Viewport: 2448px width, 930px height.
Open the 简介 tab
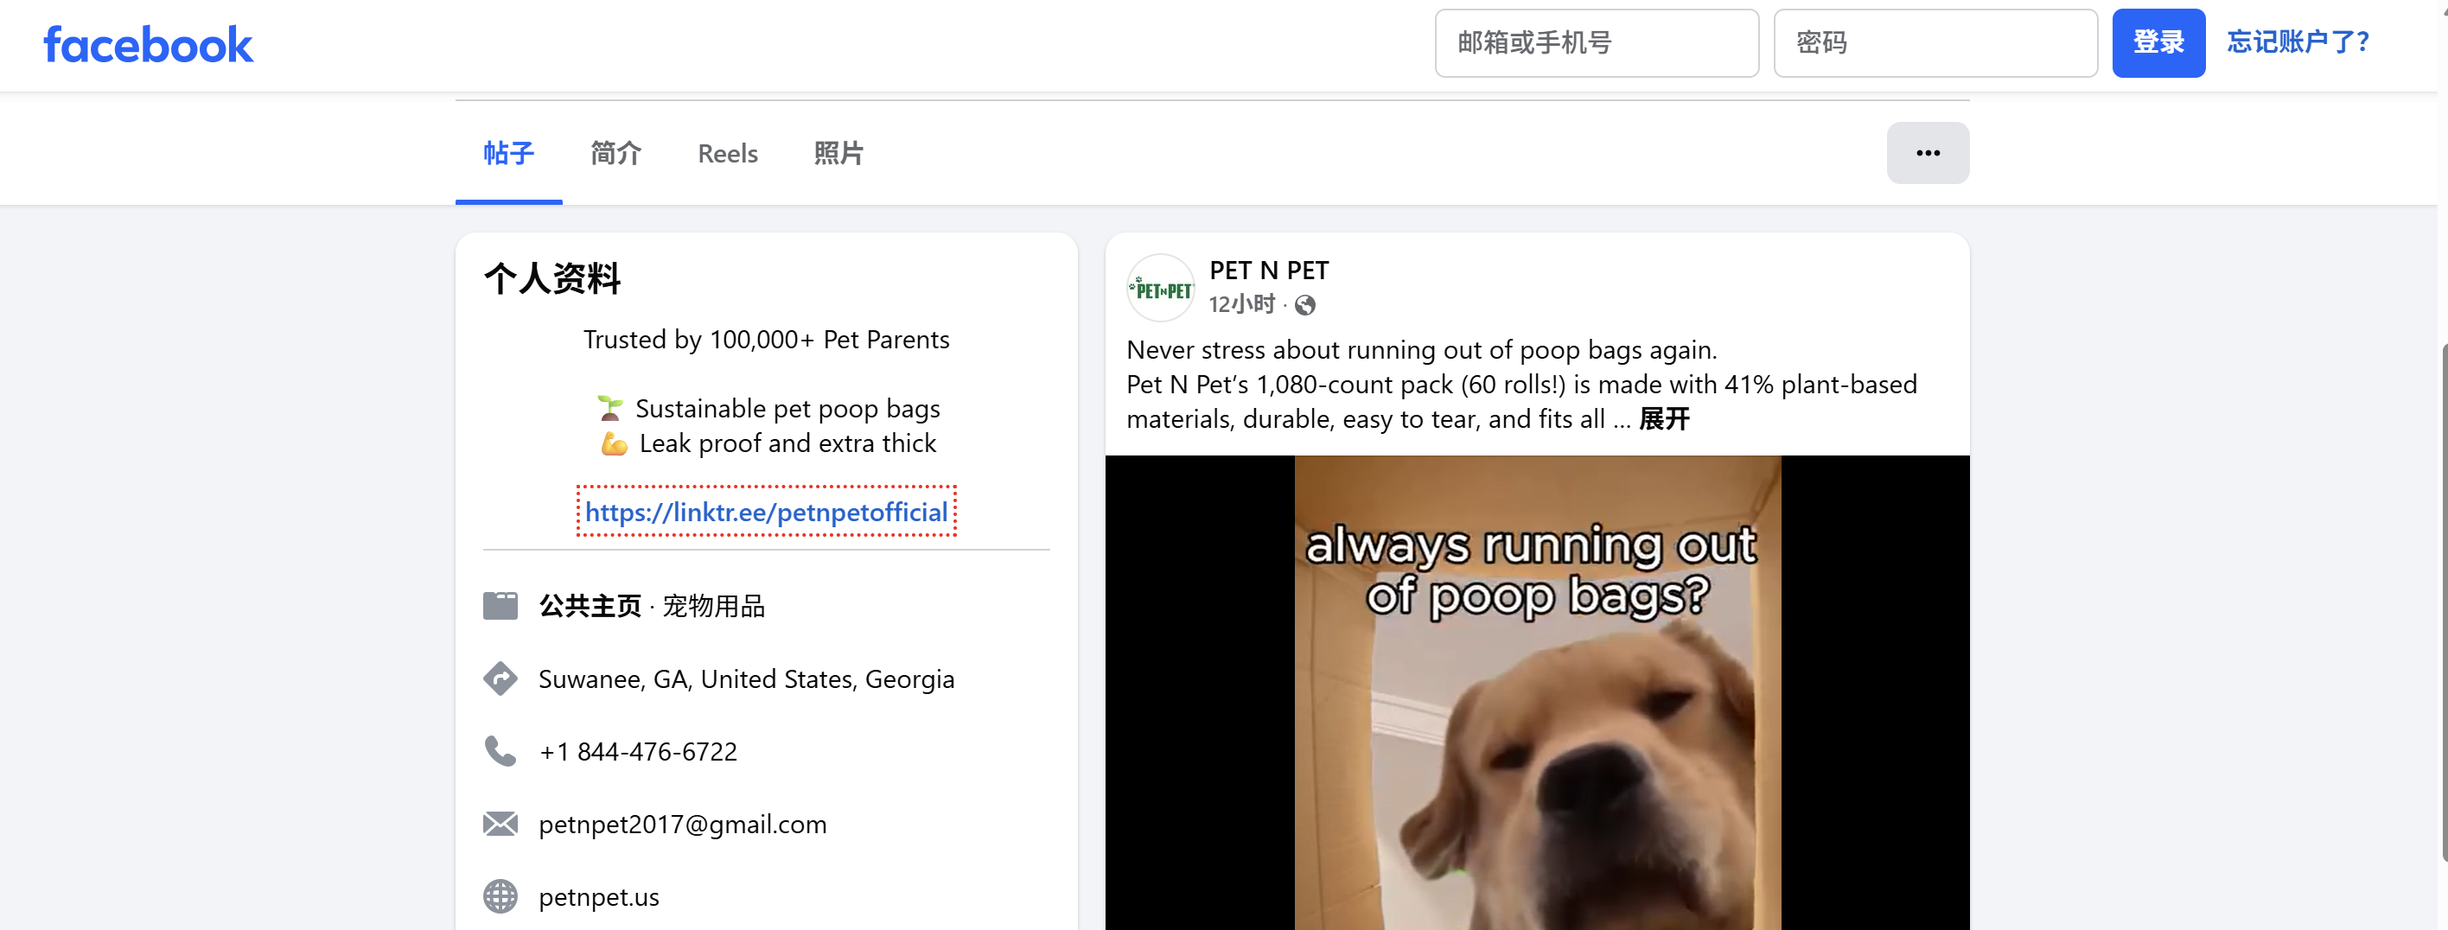615,153
